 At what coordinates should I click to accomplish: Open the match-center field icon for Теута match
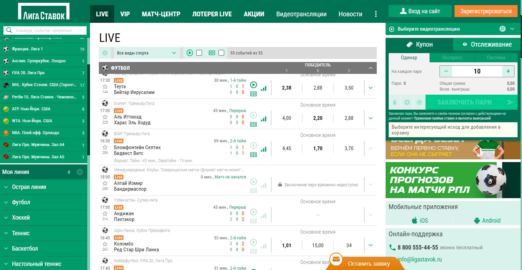[x=253, y=94]
